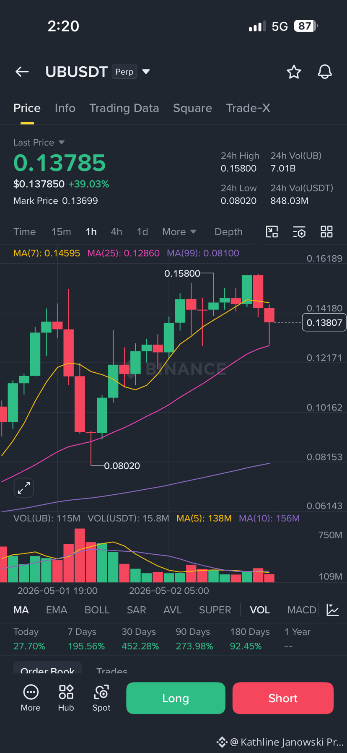This screenshot has width=347, height=753.
Task: Select the 1d interval
Action: [142, 232]
